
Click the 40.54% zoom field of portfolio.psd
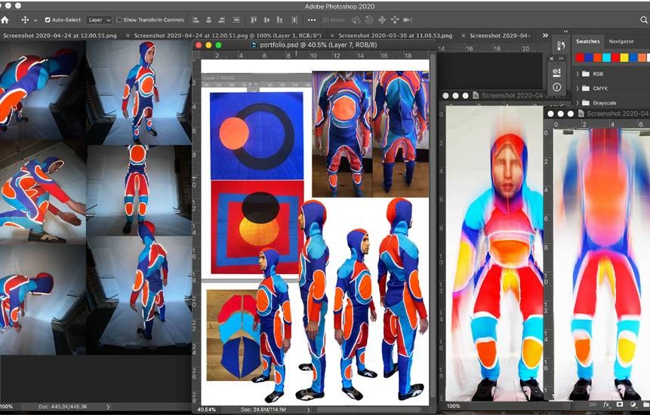(206, 409)
